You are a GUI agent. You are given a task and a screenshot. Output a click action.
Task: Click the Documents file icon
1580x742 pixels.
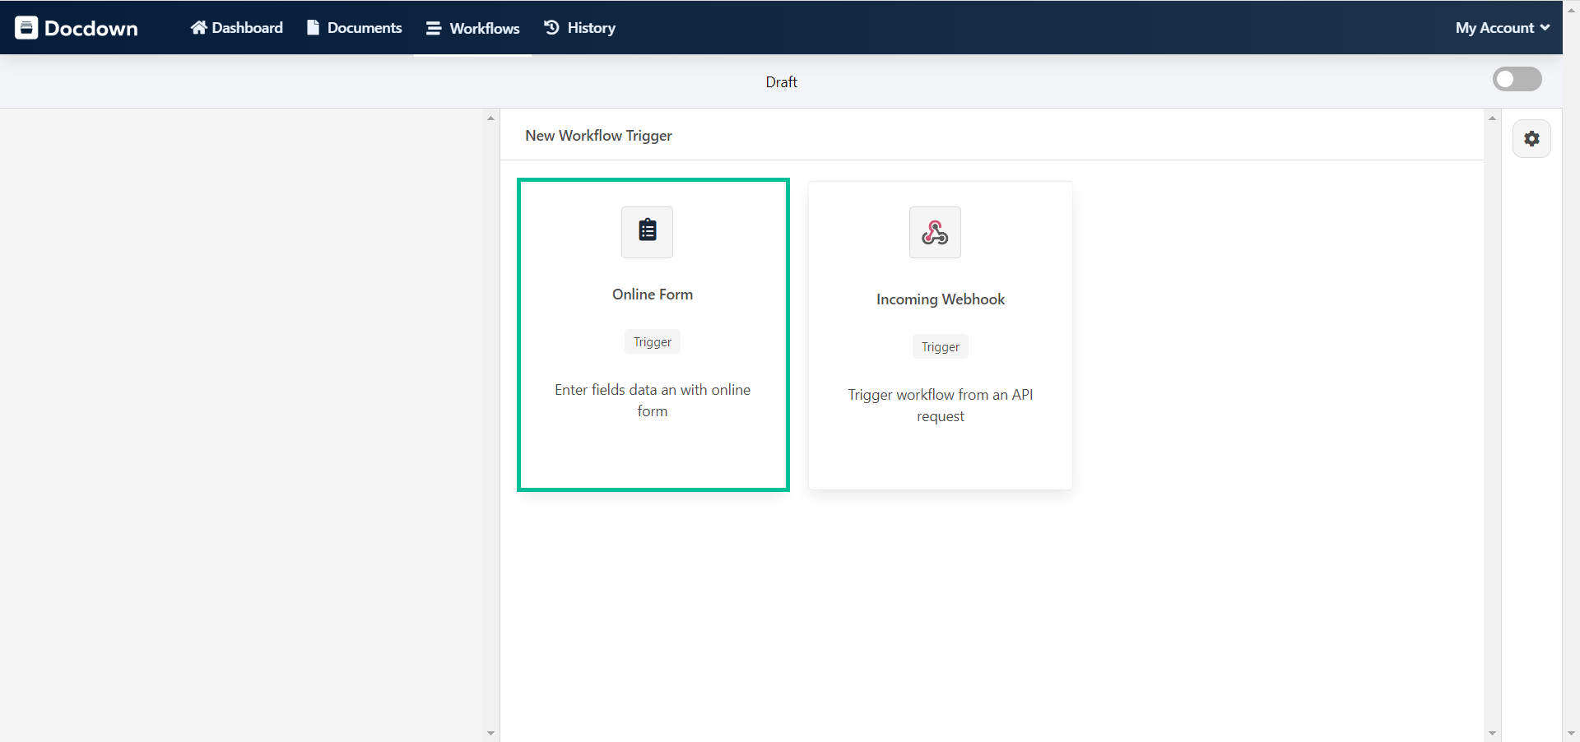[313, 27]
